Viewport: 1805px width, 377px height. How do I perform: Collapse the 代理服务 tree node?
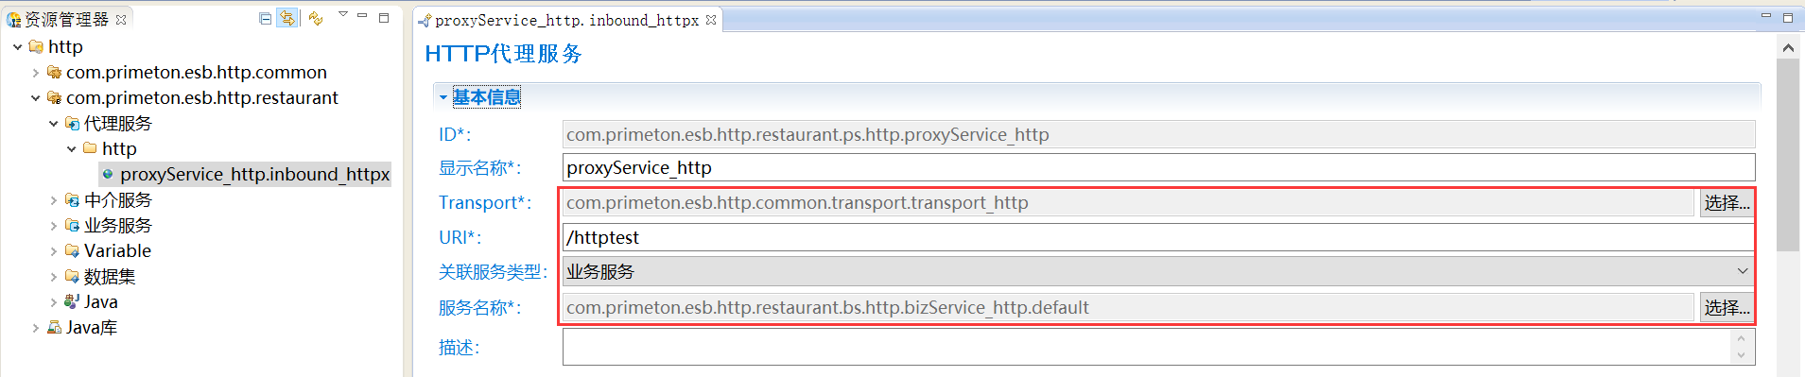click(x=54, y=124)
